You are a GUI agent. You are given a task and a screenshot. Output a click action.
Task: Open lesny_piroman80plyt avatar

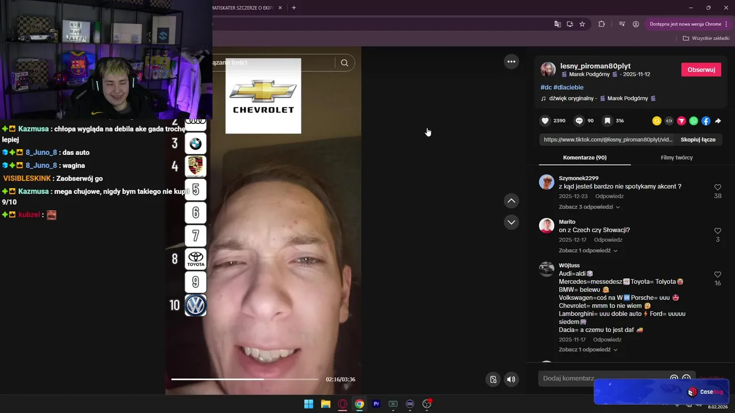[x=548, y=70]
